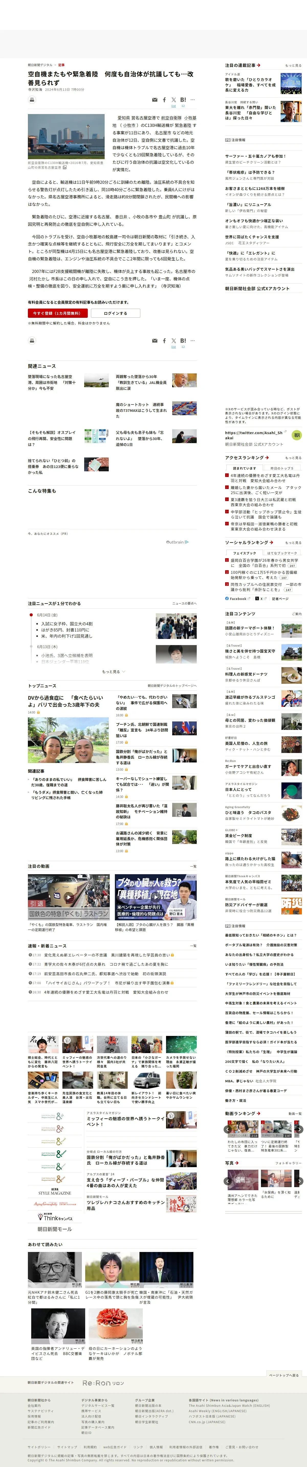Click the Think キャンパス logo
Viewport: 307px width, 1467px height.
tap(55, 1218)
